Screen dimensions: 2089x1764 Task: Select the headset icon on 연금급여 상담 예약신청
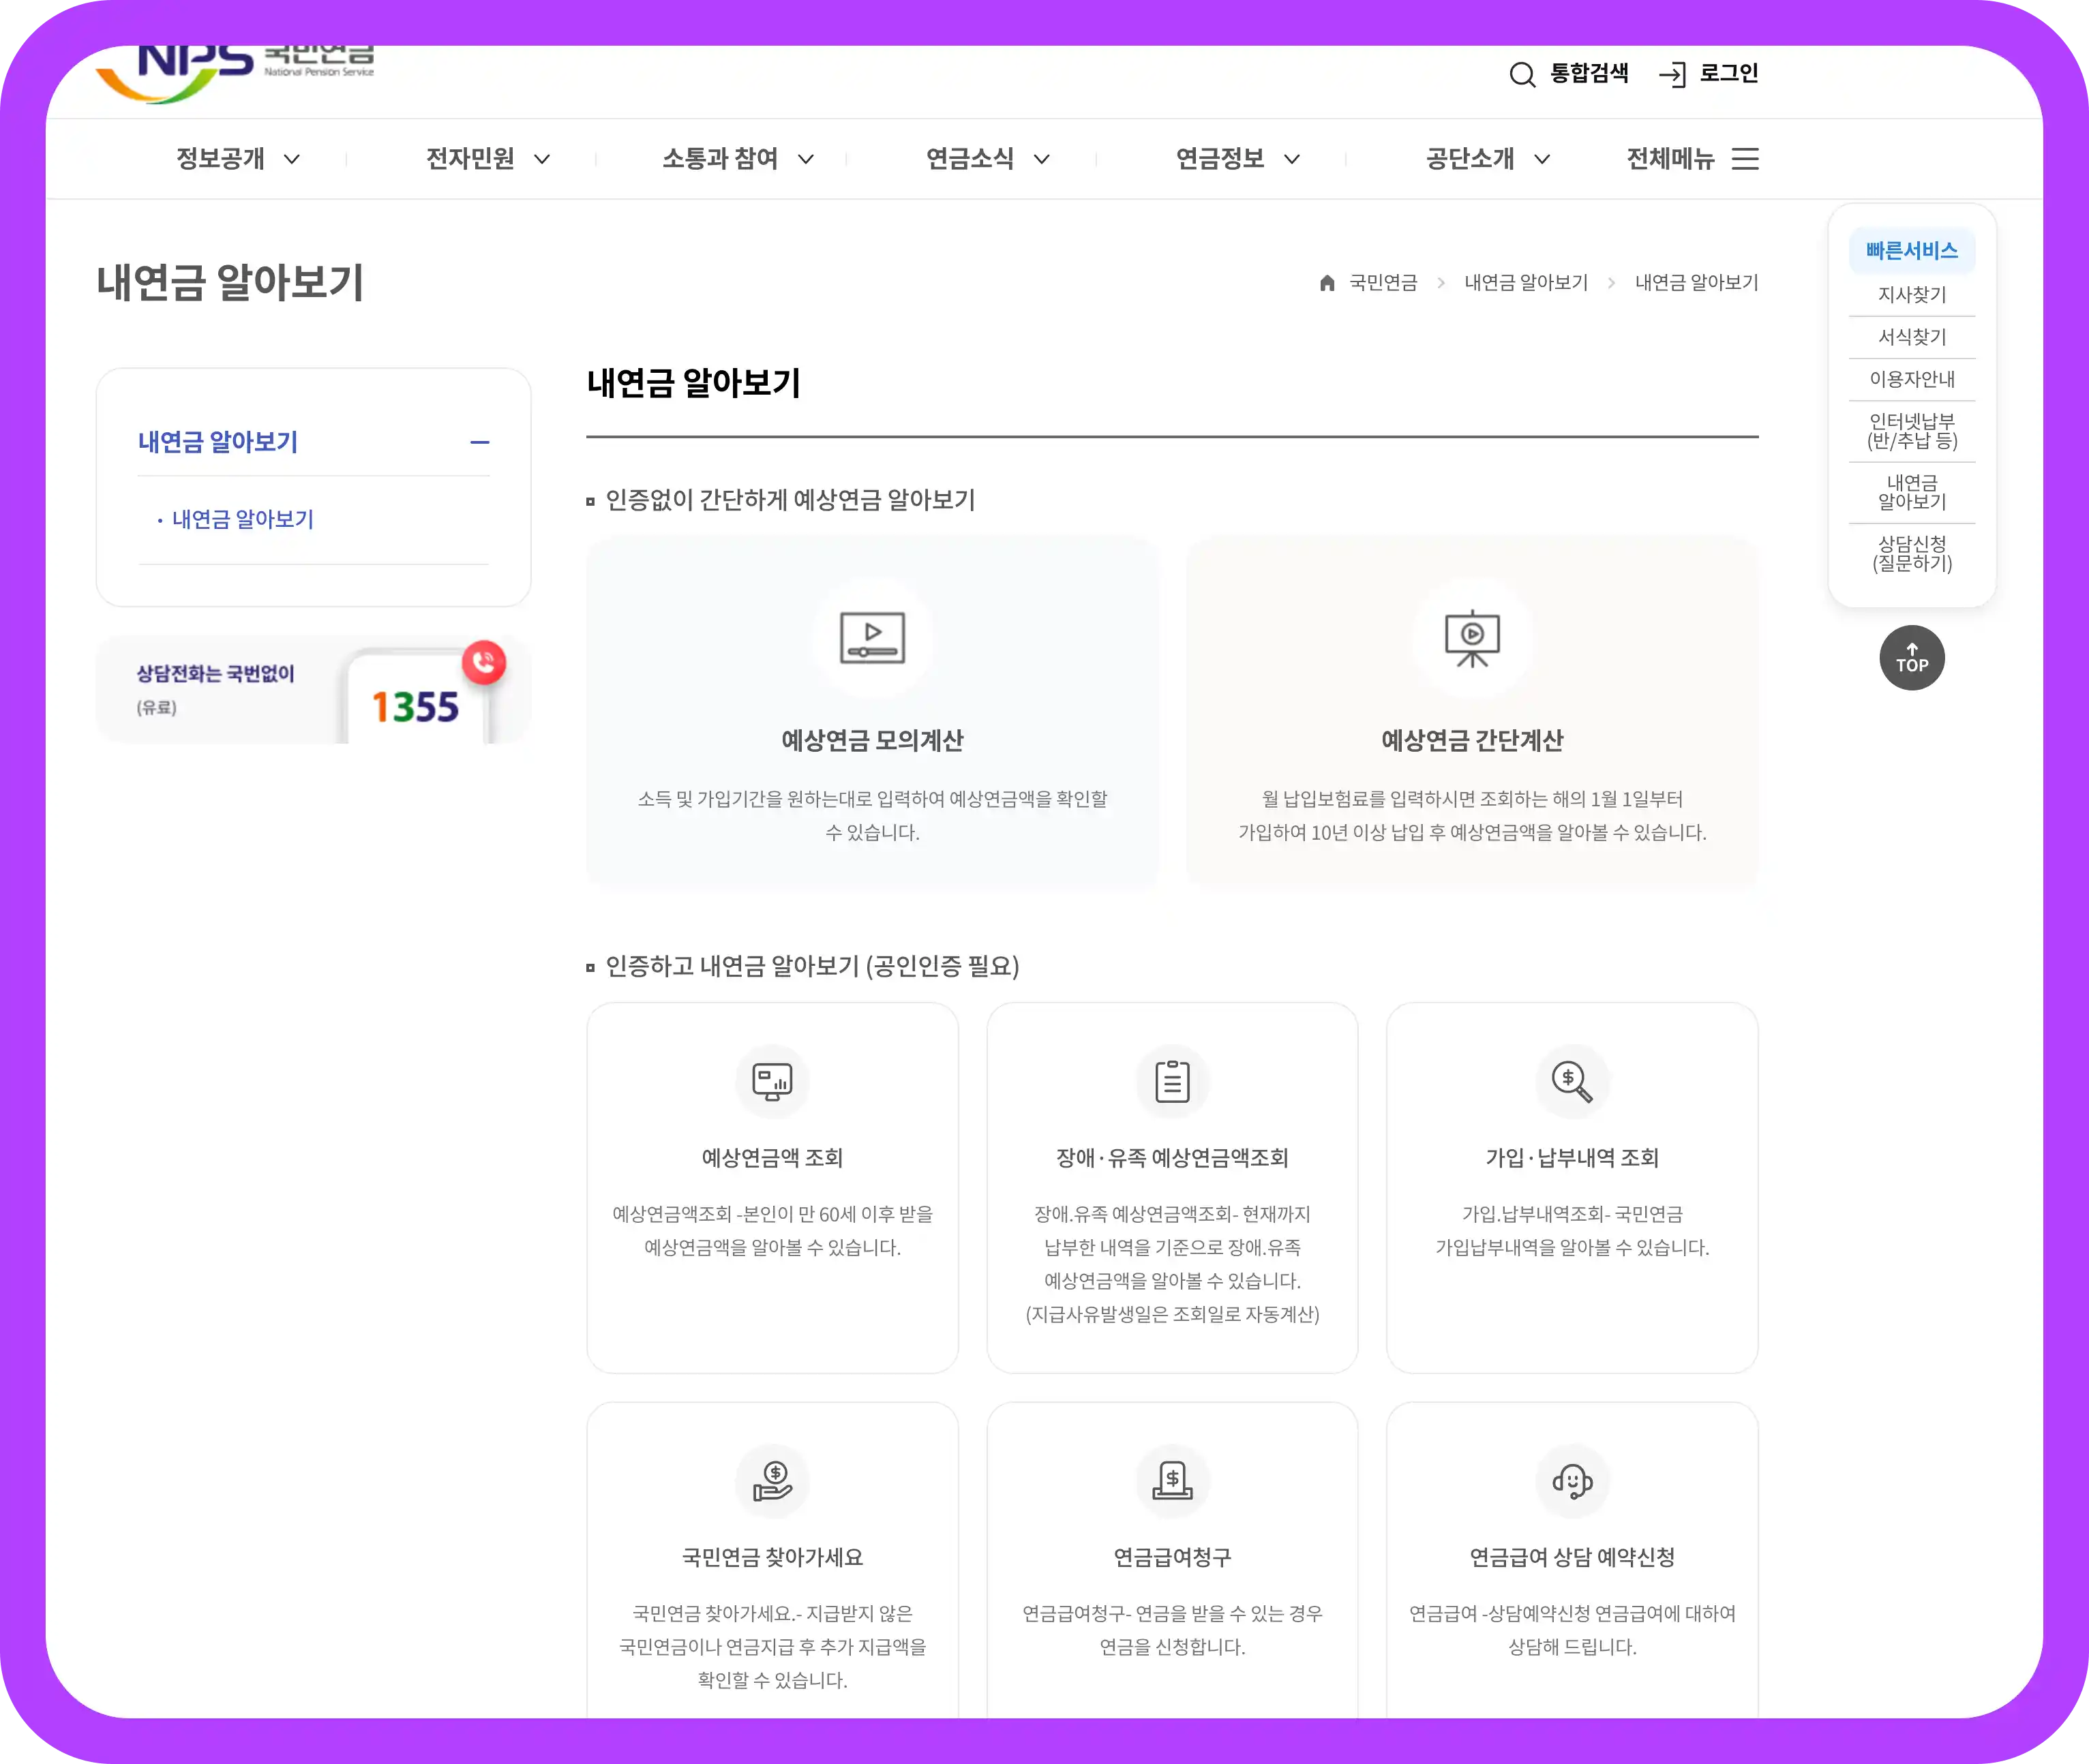[1572, 1481]
